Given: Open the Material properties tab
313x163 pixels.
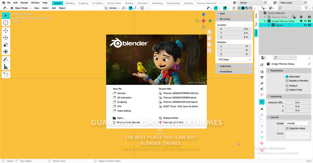Looking at the screenshot, I should click(x=262, y=143).
